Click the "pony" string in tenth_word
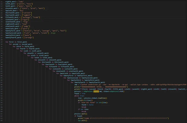Screen dimensions: 187x123 [x=21, y=6]
